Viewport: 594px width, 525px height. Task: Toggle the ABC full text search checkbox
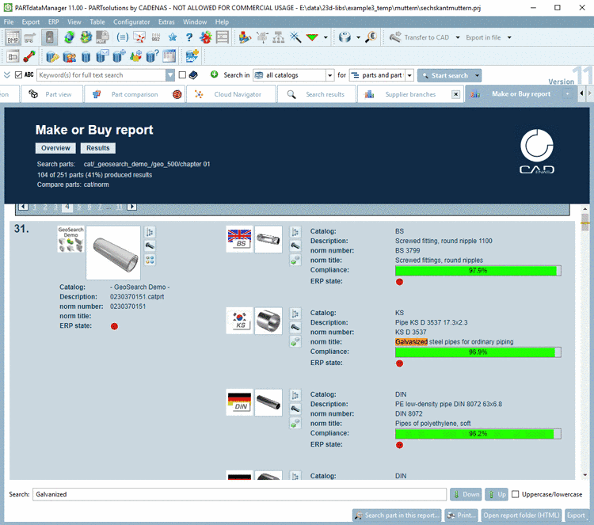(x=18, y=75)
